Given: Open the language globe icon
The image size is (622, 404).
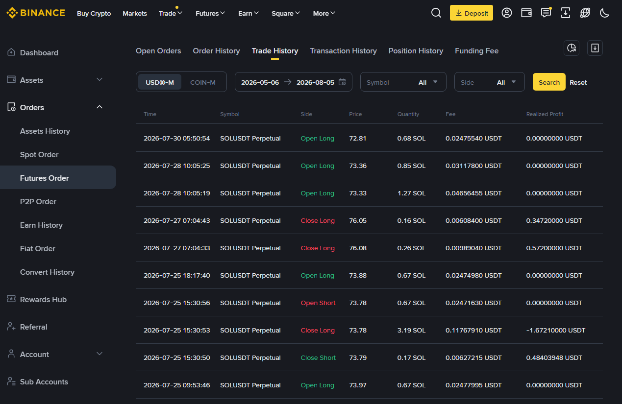Looking at the screenshot, I should click(x=585, y=13).
